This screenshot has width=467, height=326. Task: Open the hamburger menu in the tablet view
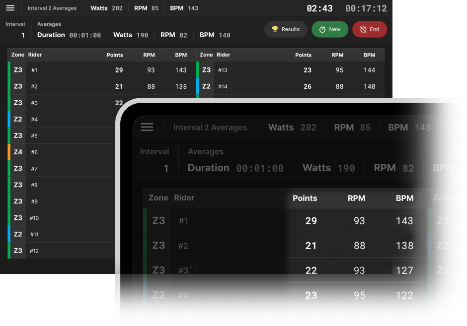click(147, 127)
